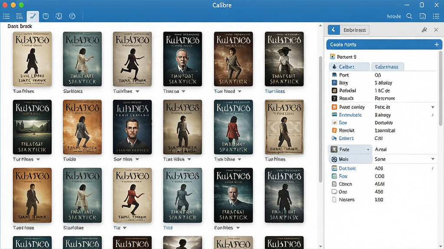Click the Roy row icon
This screenshot has width=444, height=249.
[x=334, y=122]
